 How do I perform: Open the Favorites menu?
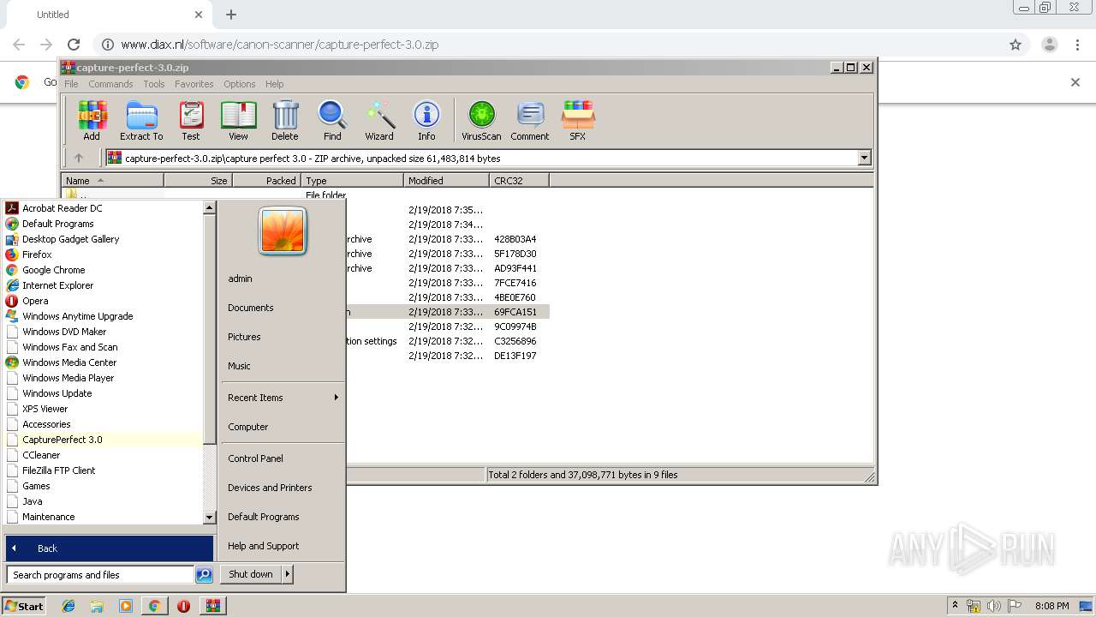(x=194, y=84)
